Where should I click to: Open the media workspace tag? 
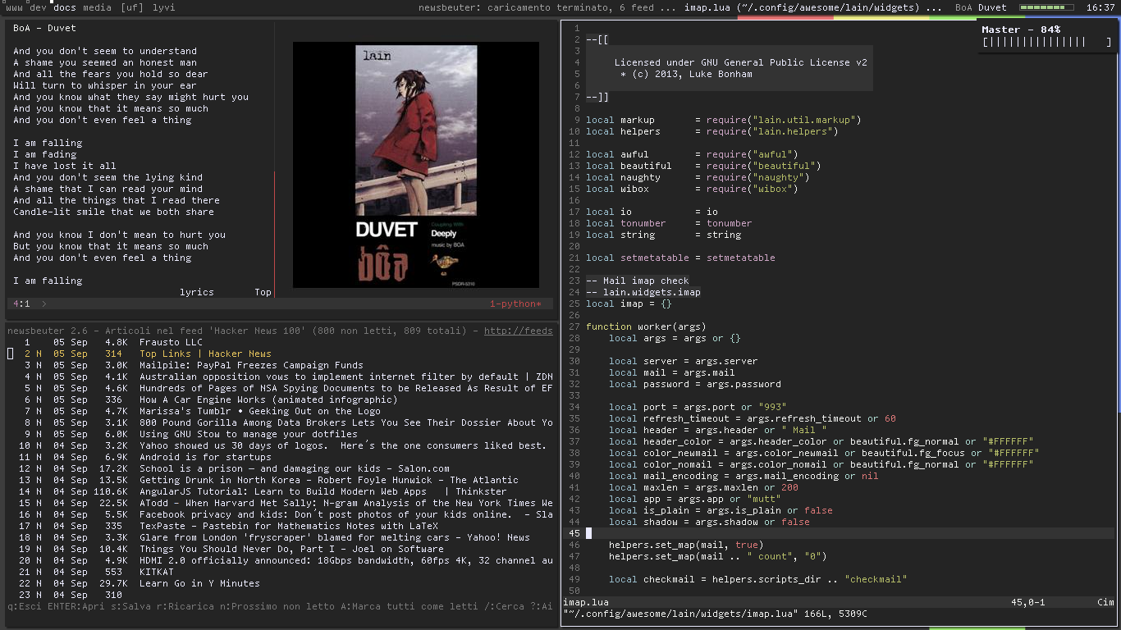tap(98, 7)
